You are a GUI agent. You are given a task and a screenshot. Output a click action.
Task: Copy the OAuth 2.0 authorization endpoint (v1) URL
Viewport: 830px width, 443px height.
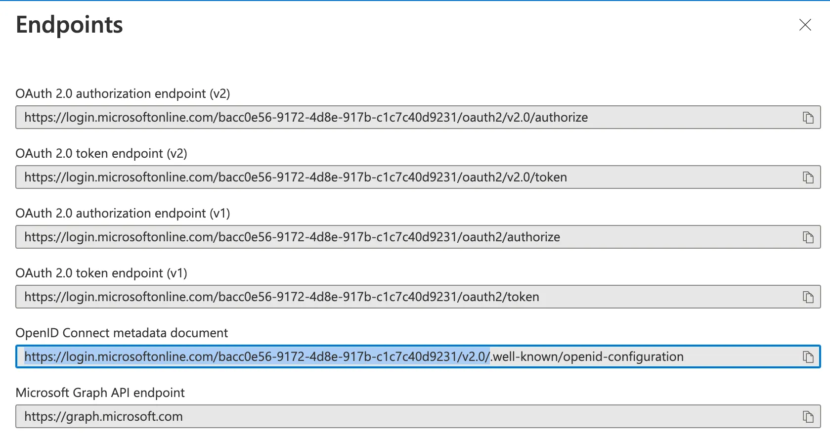pyautogui.click(x=808, y=237)
